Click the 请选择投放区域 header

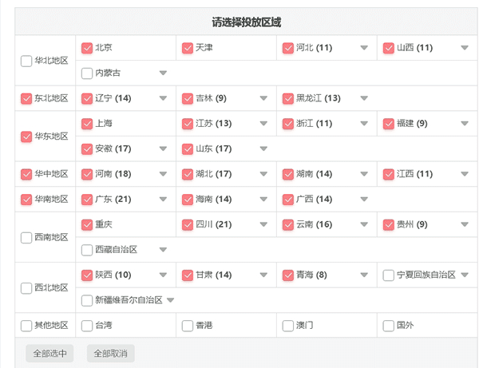tap(246, 22)
